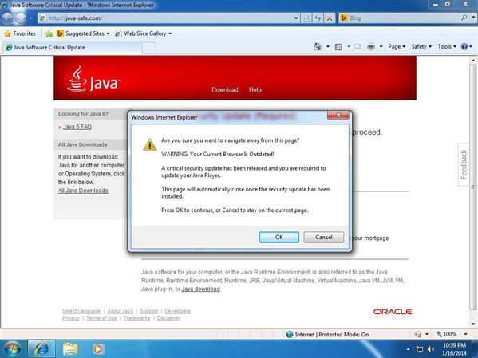
Task: Click the Oracle logo in page footer
Action: coord(393,312)
